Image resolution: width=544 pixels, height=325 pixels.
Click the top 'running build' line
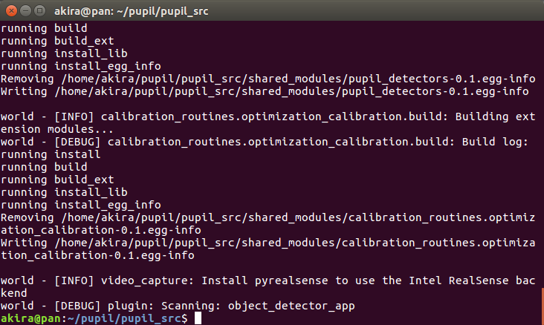(44, 28)
